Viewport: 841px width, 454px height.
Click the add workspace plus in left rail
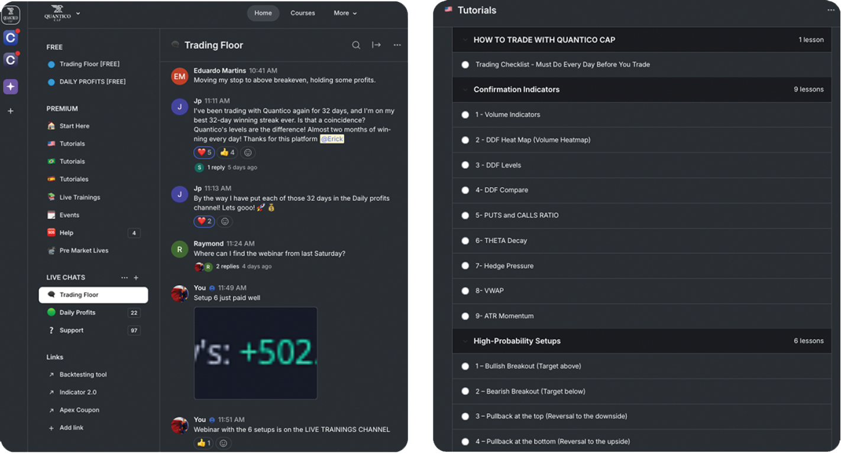(x=11, y=111)
